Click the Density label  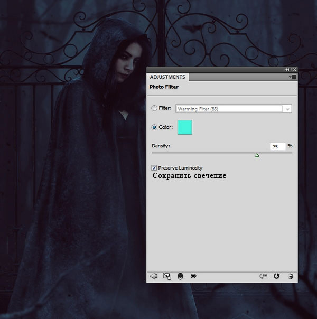[161, 146]
